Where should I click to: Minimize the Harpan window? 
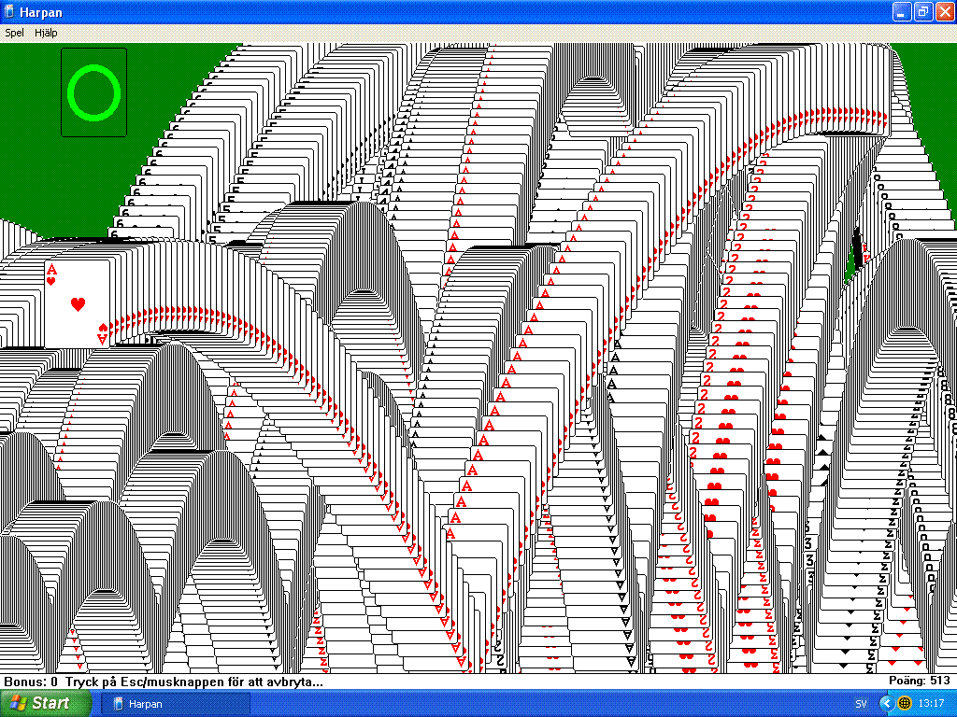click(901, 11)
